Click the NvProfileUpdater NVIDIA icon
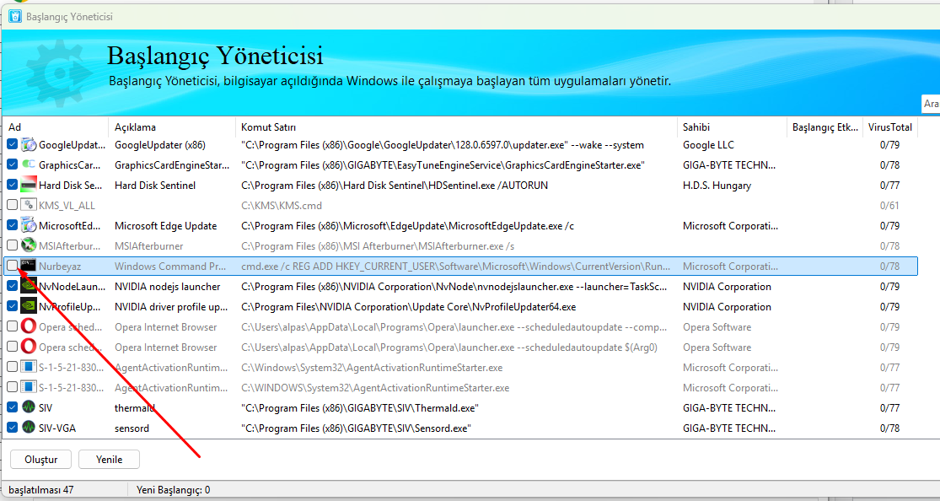Image resolution: width=940 pixels, height=501 pixels. coord(28,307)
